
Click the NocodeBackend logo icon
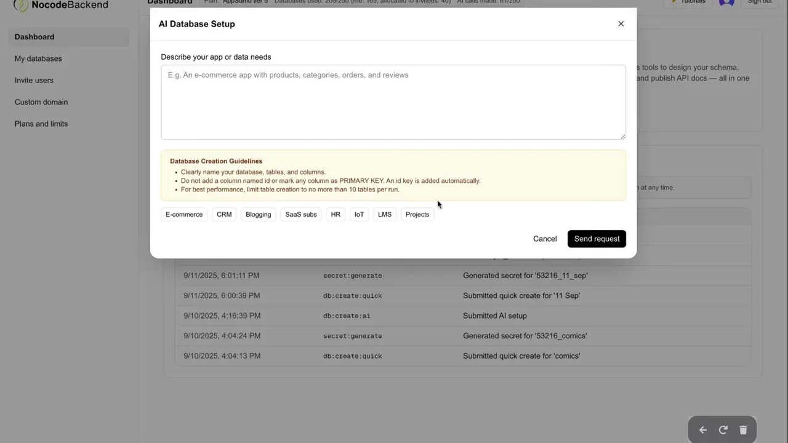coord(21,5)
